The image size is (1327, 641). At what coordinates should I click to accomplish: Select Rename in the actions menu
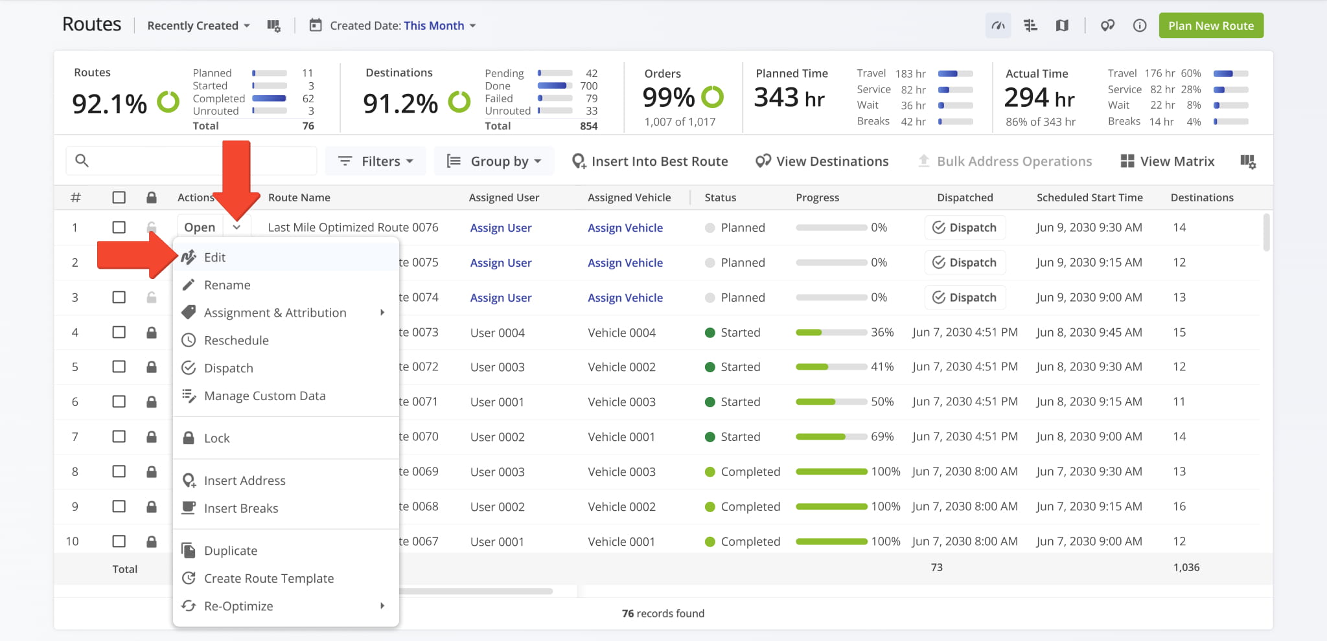[x=286, y=285]
